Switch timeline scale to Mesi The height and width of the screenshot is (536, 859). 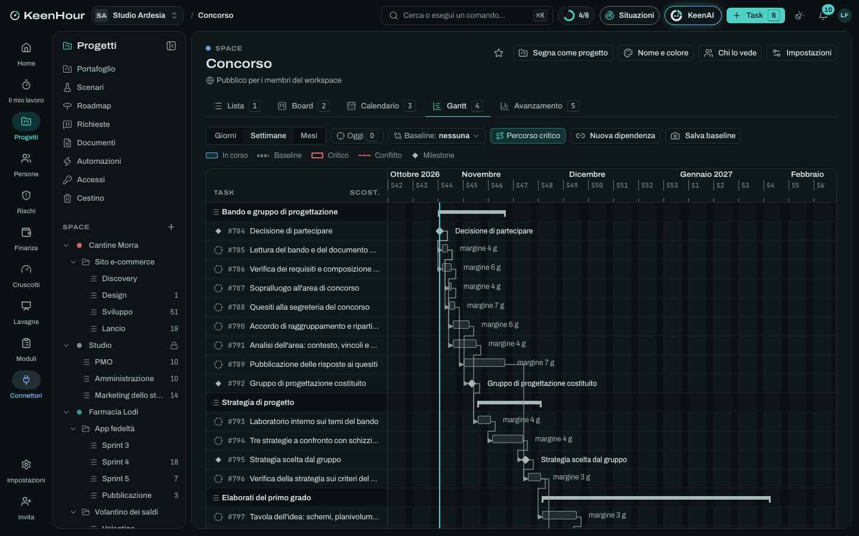309,136
